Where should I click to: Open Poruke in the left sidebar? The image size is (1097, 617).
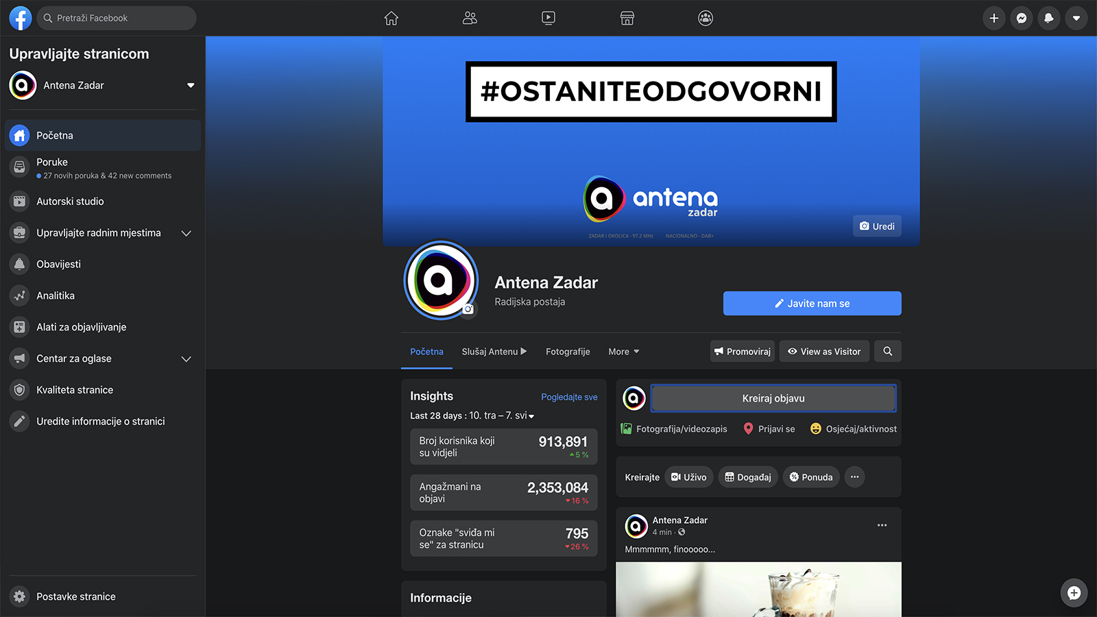(x=103, y=168)
